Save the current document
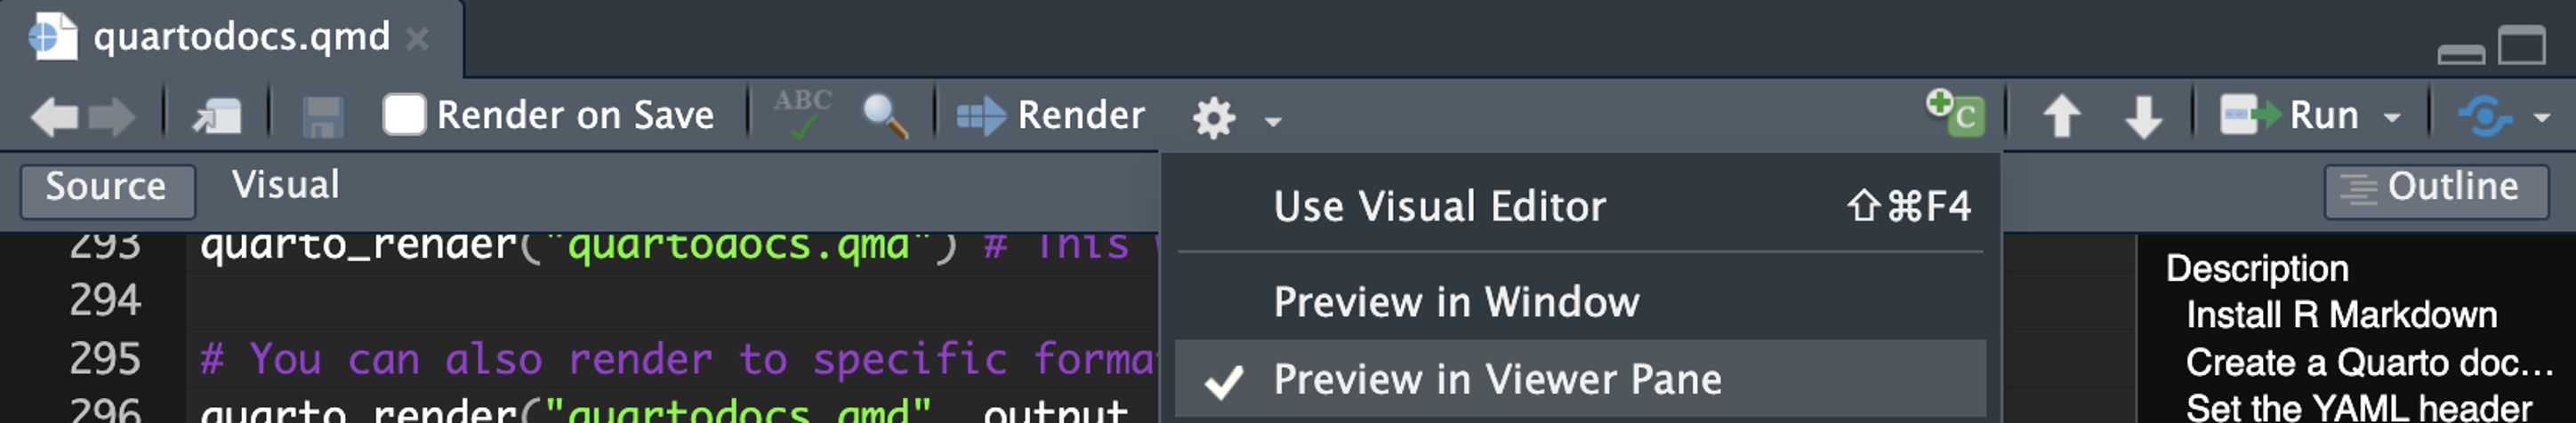This screenshot has height=423, width=2576. (x=322, y=116)
